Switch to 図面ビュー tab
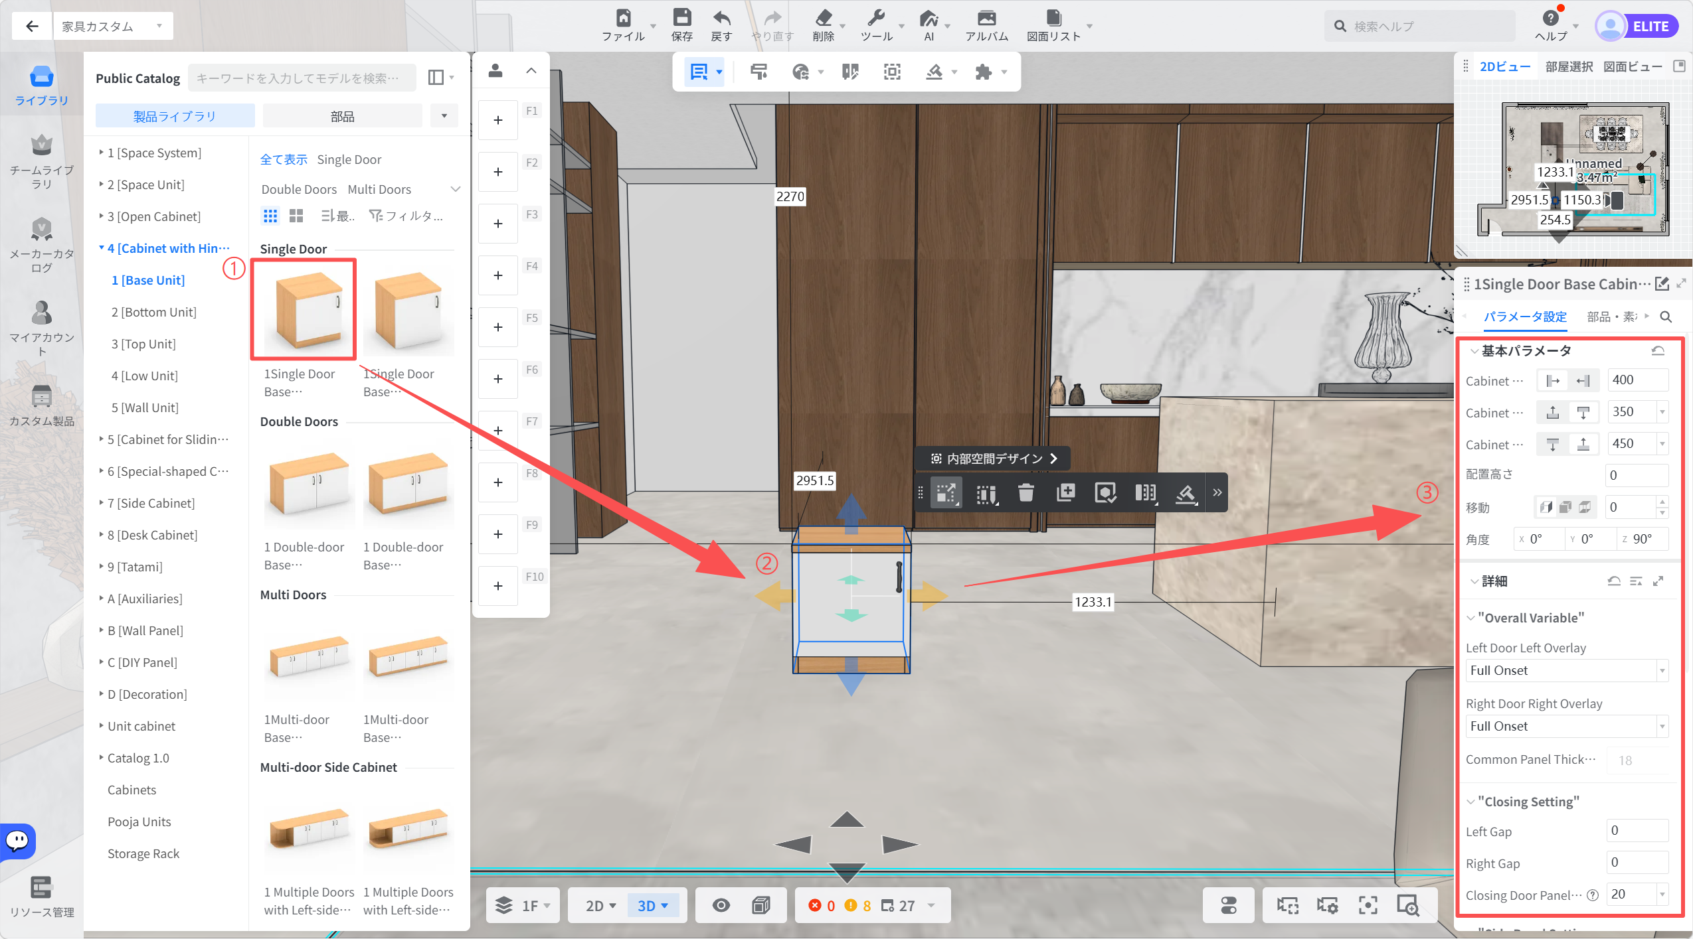 tap(1633, 66)
